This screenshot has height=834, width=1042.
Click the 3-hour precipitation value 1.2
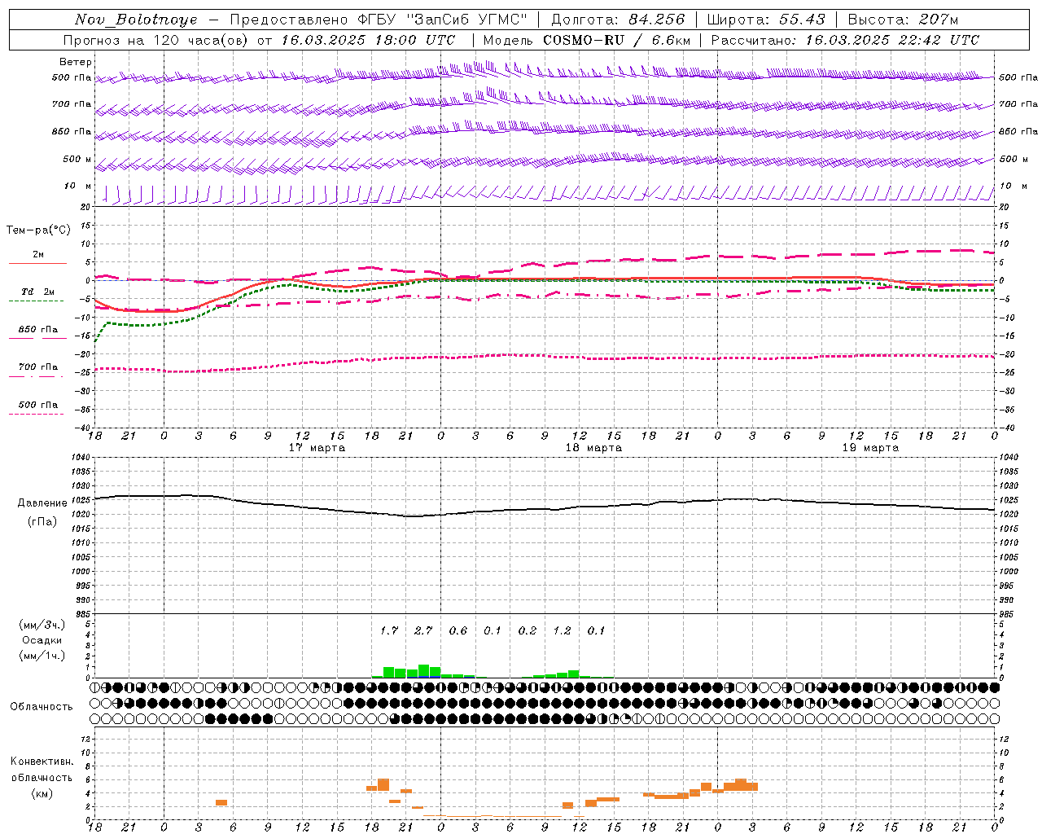(562, 630)
